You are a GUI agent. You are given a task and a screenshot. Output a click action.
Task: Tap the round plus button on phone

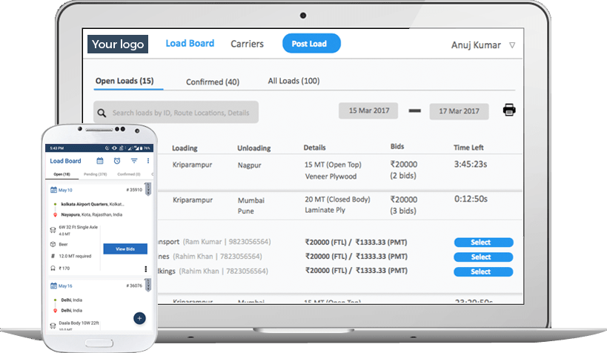click(140, 318)
